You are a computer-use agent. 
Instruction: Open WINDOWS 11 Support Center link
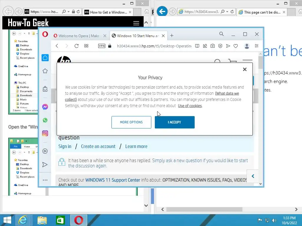pyautogui.click(x=113, y=180)
